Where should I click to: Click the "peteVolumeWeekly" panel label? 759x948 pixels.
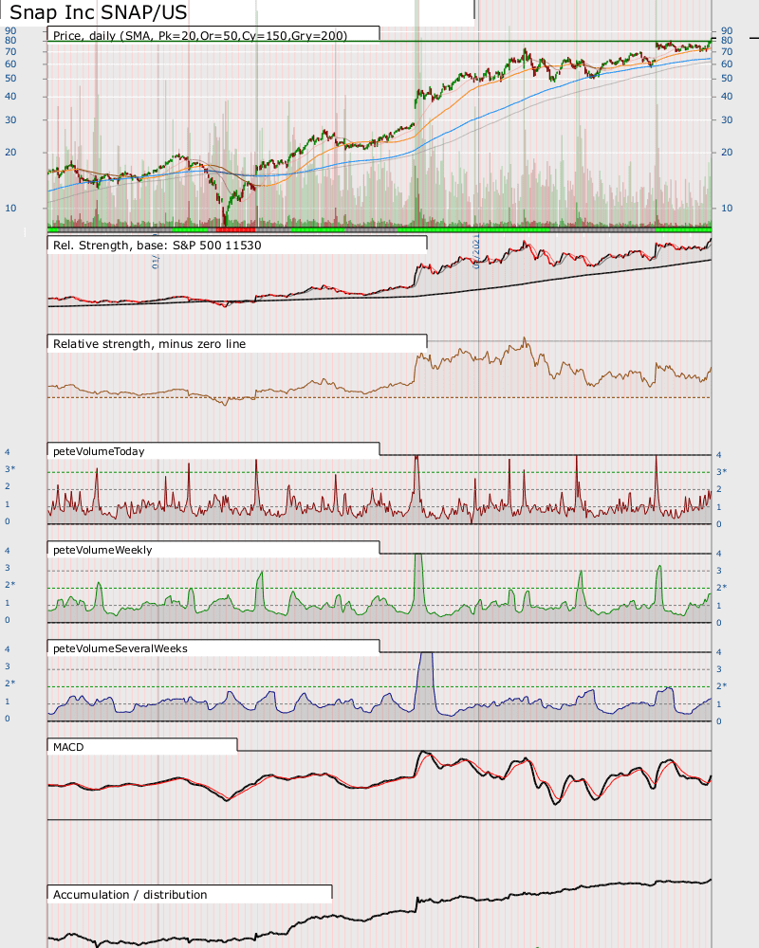click(102, 550)
